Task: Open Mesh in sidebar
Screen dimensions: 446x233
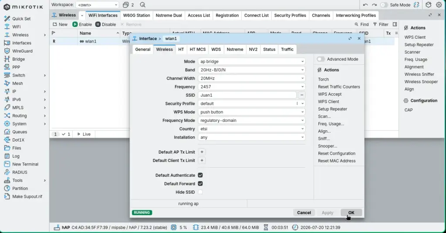Action: point(17,83)
